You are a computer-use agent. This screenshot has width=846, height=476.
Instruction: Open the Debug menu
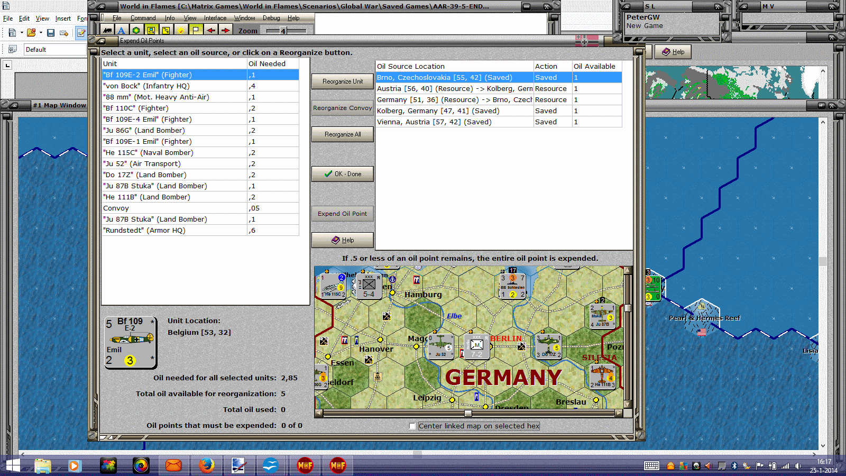coord(271,18)
